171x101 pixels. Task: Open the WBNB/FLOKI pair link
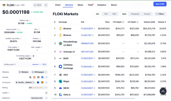point(87,43)
